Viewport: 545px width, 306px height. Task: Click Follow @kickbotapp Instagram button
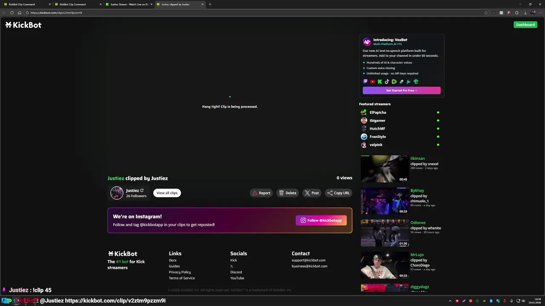pyautogui.click(x=321, y=220)
